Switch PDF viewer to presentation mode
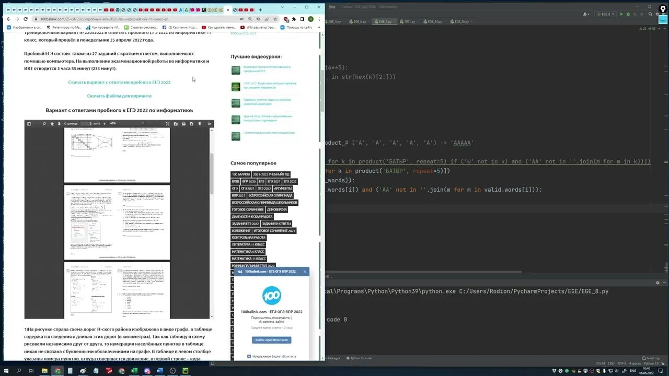The height and width of the screenshot is (376, 669). click(168, 124)
